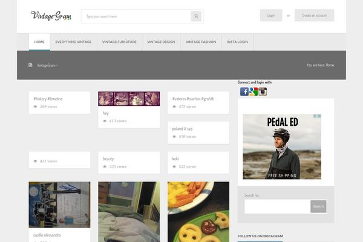Click the sidebar Search button
Screen dimensions: 363x242
(x=318, y=206)
